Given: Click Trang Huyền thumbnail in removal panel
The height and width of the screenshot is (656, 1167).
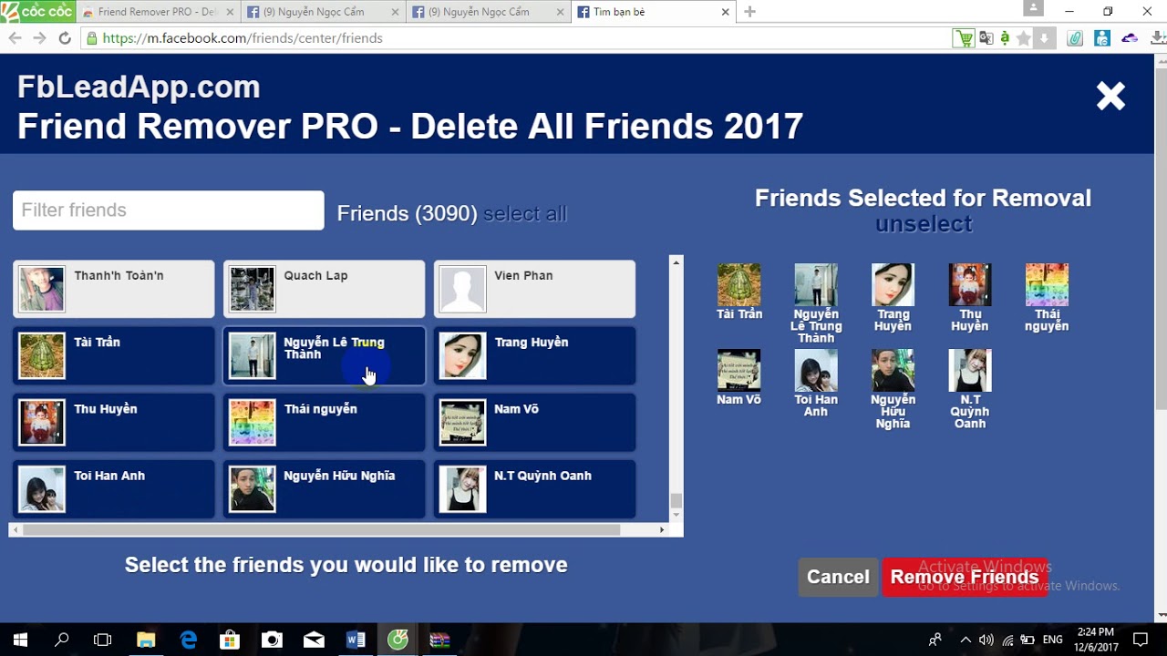Looking at the screenshot, I should point(893,285).
